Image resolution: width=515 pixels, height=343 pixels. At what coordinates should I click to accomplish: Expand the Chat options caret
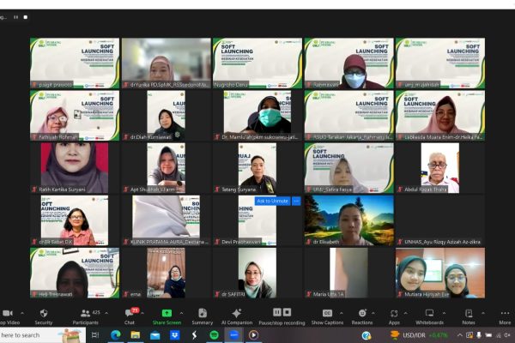[x=142, y=314]
